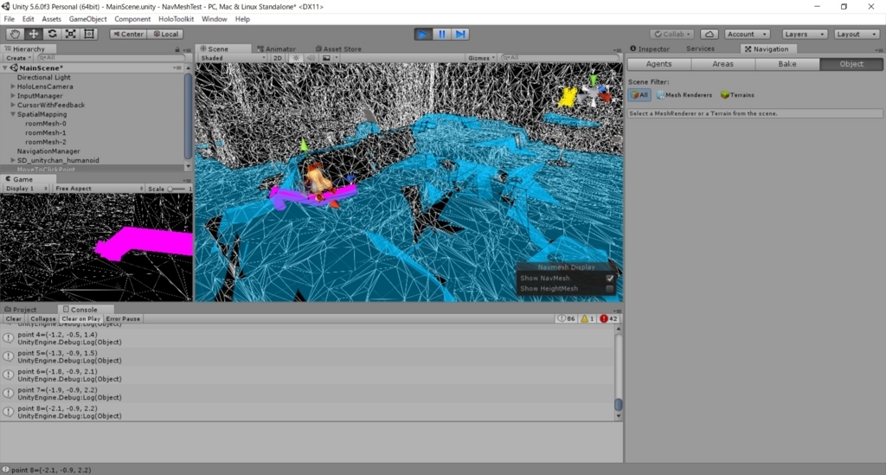Click status bar log message icon
886x475 pixels.
pyautogui.click(x=6, y=469)
